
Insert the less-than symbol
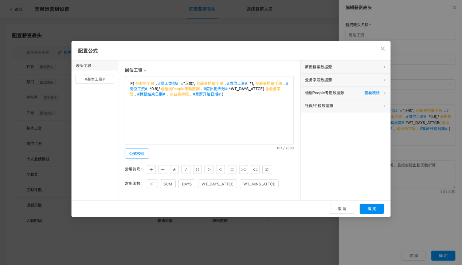tap(220, 170)
